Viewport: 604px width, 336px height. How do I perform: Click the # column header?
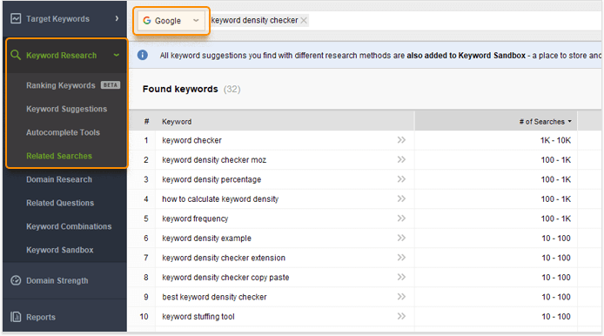[x=146, y=122]
